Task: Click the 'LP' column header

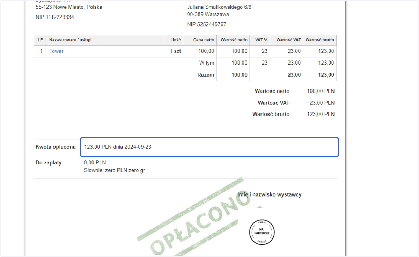Action: [x=40, y=40]
